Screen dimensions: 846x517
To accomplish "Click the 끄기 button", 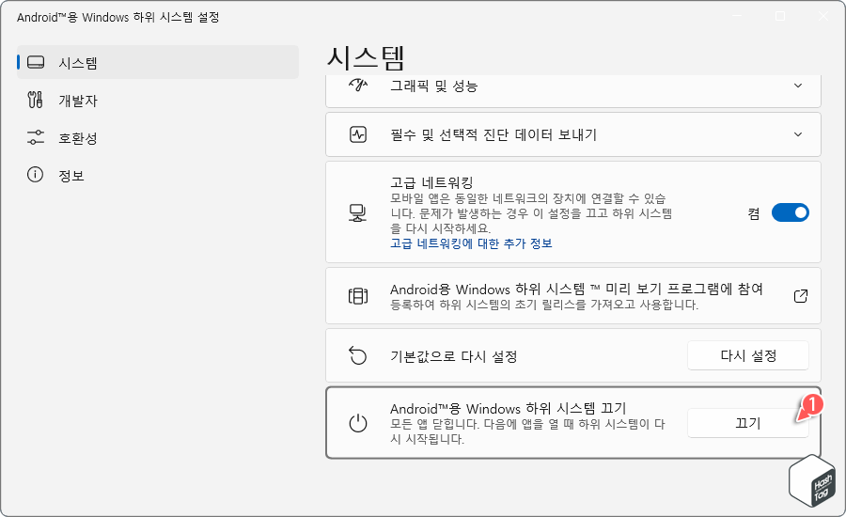I will pos(748,423).
